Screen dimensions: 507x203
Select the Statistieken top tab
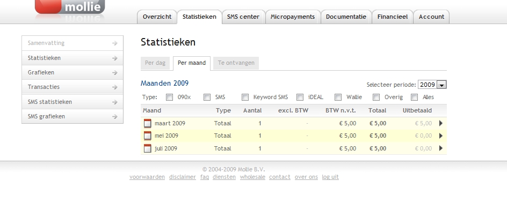199,17
